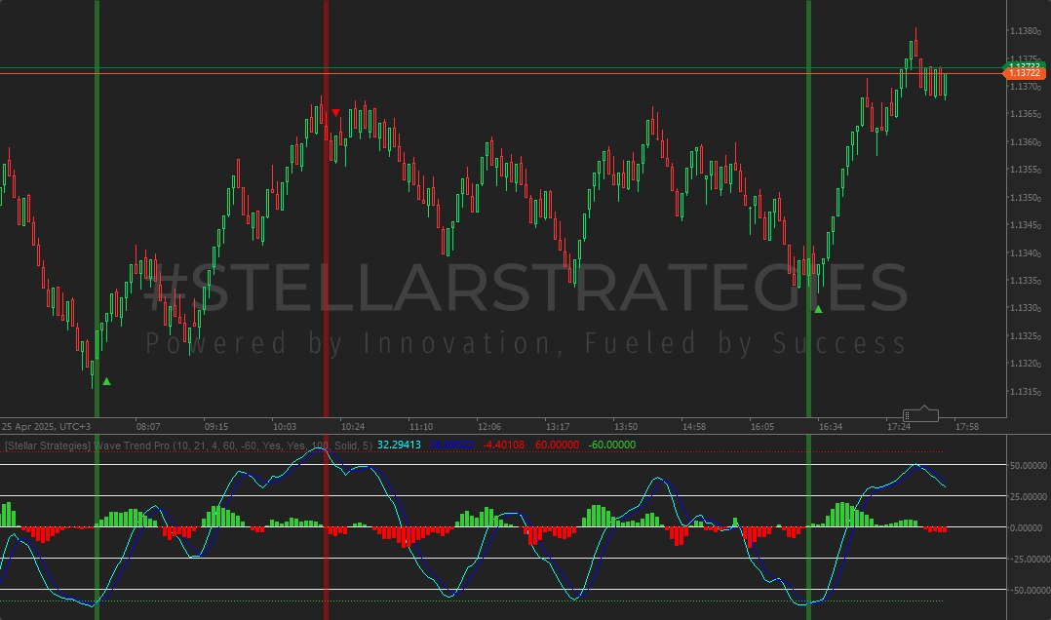Click the red sell arrow above the 10:24 peak
The height and width of the screenshot is (620, 1051).
(335, 111)
